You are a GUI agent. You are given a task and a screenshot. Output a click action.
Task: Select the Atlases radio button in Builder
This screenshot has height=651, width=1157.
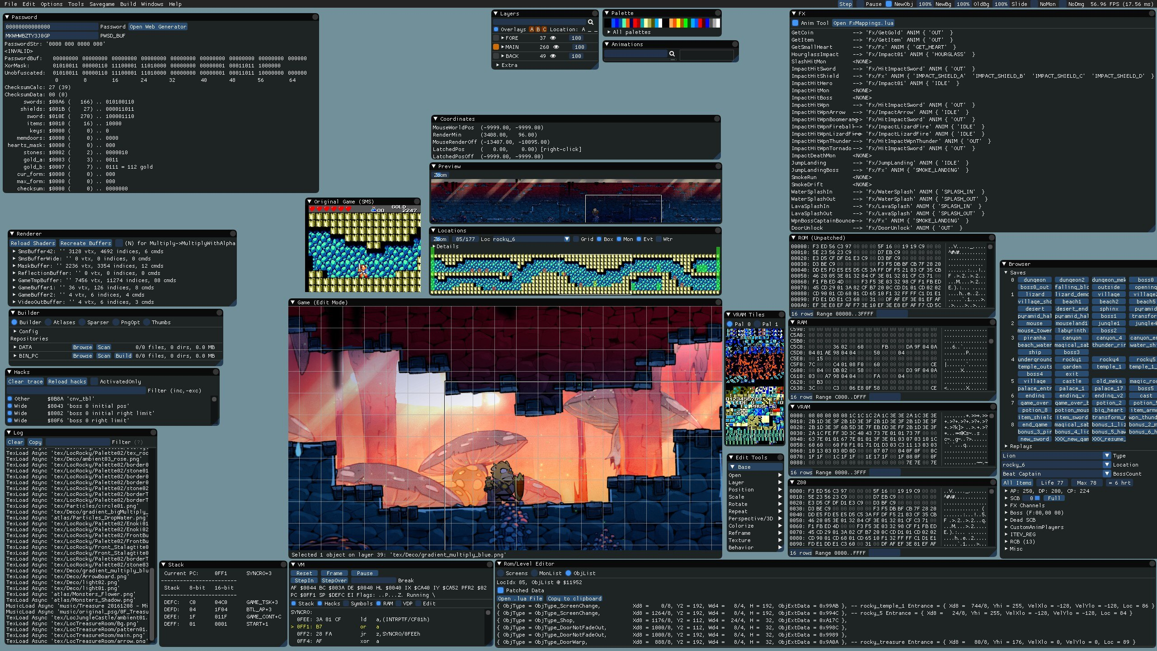[x=48, y=322]
